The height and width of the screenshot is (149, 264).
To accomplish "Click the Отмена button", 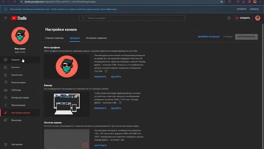I will click(228, 37).
